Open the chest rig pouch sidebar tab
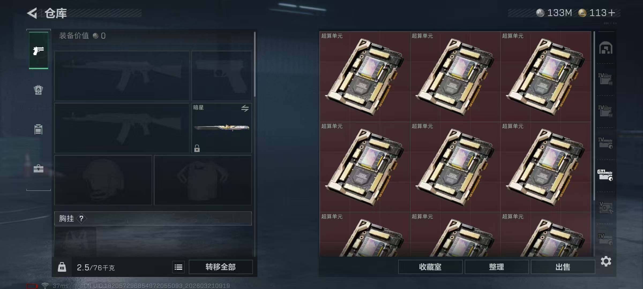 click(38, 129)
